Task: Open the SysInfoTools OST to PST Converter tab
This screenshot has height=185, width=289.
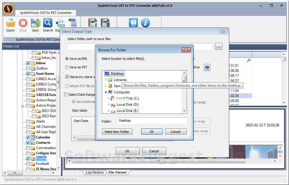Action: pos(46,13)
